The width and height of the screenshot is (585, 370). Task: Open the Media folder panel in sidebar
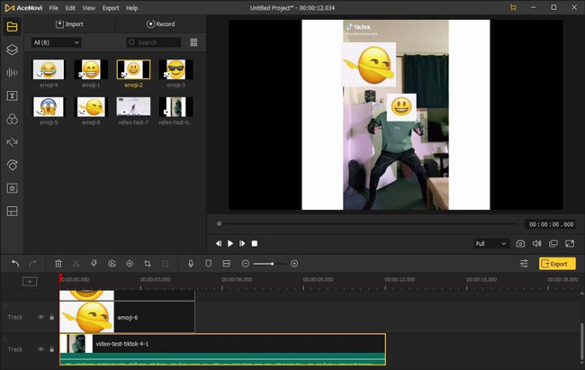click(12, 26)
